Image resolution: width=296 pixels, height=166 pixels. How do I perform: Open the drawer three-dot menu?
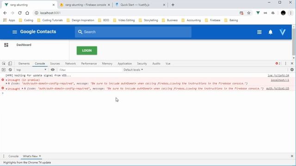pos(4,156)
